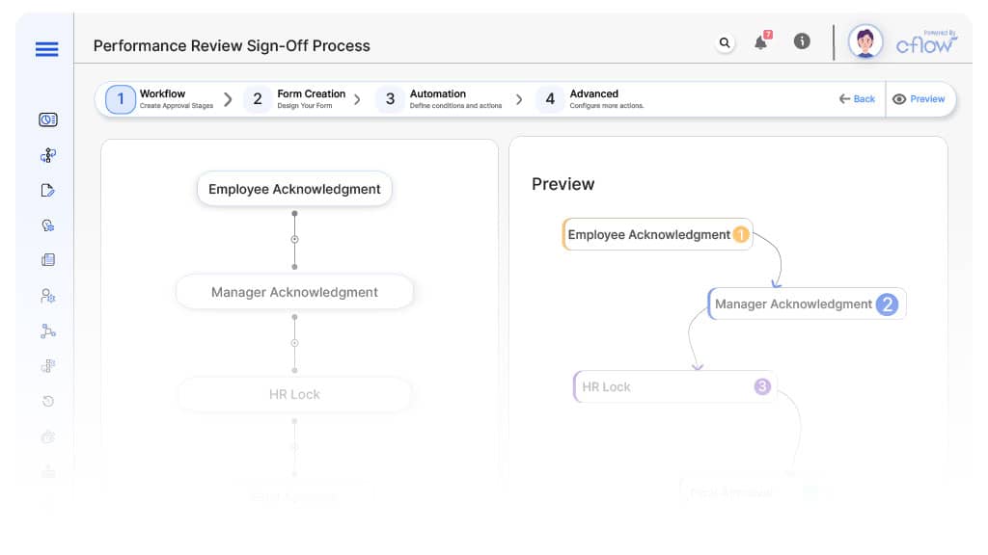Click the edit document sidebar icon
The width and height of the screenshot is (988, 555).
[48, 190]
